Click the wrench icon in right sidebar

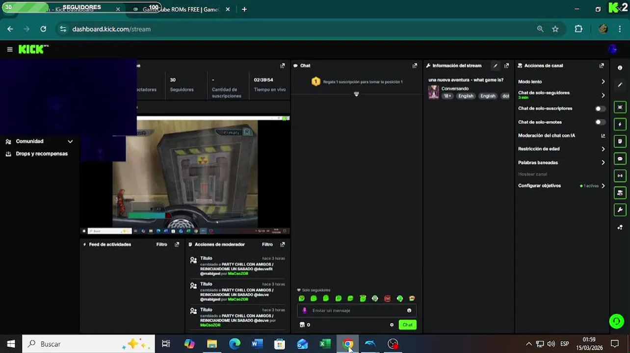point(620,210)
